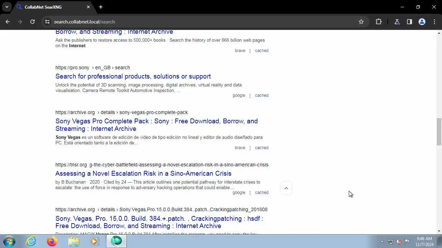This screenshot has width=442, height=248.
Task: Open 'Assessing a Novel Escalation Risk' result
Action: (x=143, y=174)
